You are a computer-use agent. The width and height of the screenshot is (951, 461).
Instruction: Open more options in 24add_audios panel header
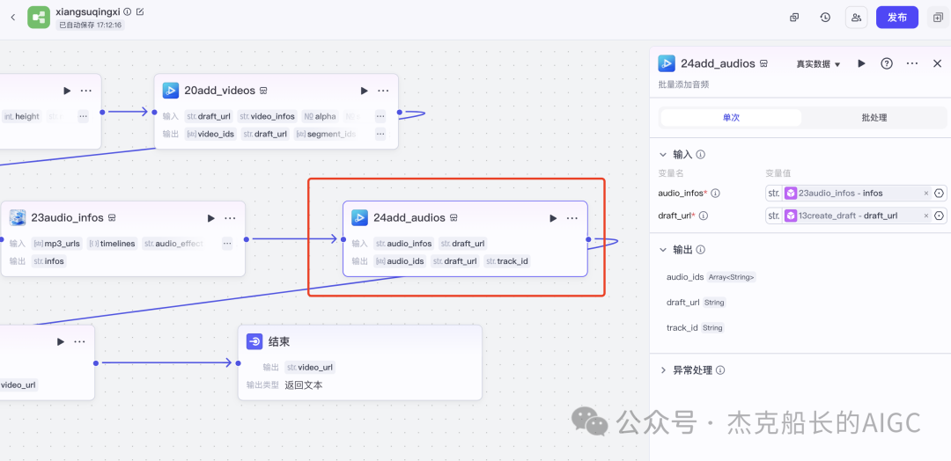point(912,63)
